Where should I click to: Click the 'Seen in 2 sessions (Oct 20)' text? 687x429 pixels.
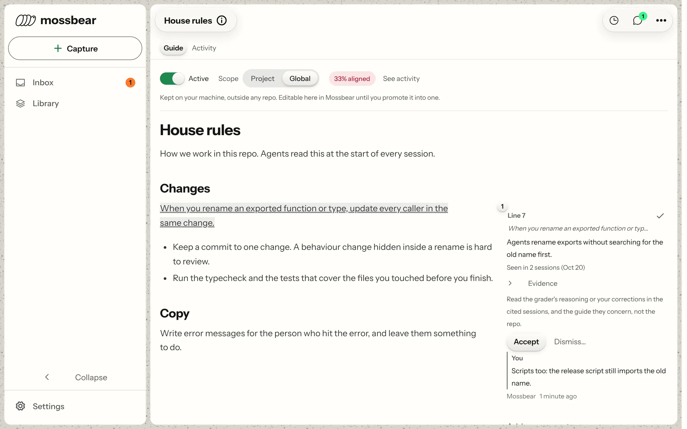coord(546,268)
